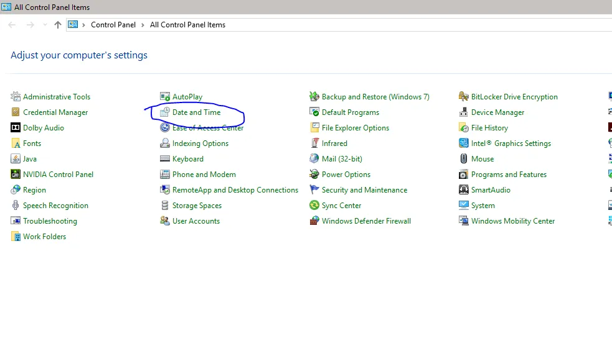The image size is (612, 364).
Task: Click the Work Folders icon
Action: pyautogui.click(x=16, y=237)
